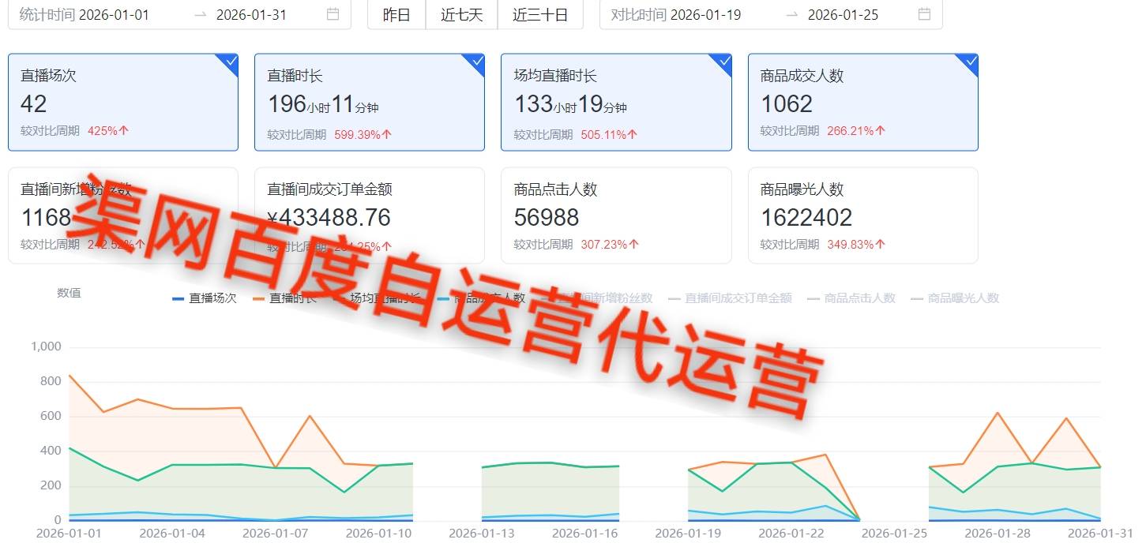Open end date 2026-01-31 picker
This screenshot has height=558, width=1146.
[x=251, y=14]
